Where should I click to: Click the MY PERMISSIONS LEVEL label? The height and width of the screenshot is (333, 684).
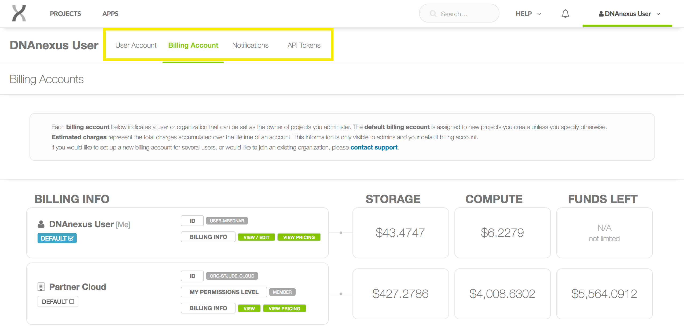[224, 292]
